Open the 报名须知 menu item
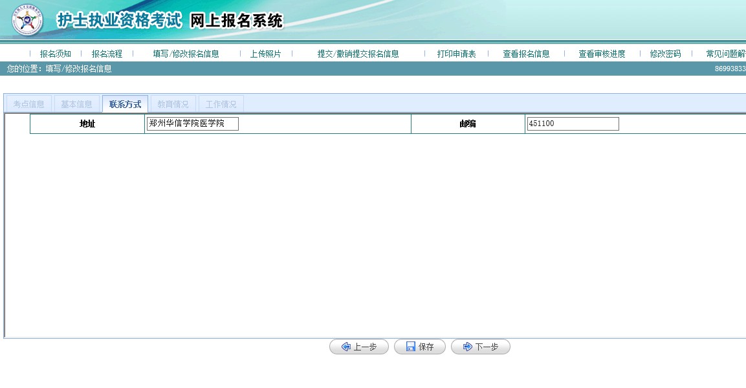 [x=56, y=54]
